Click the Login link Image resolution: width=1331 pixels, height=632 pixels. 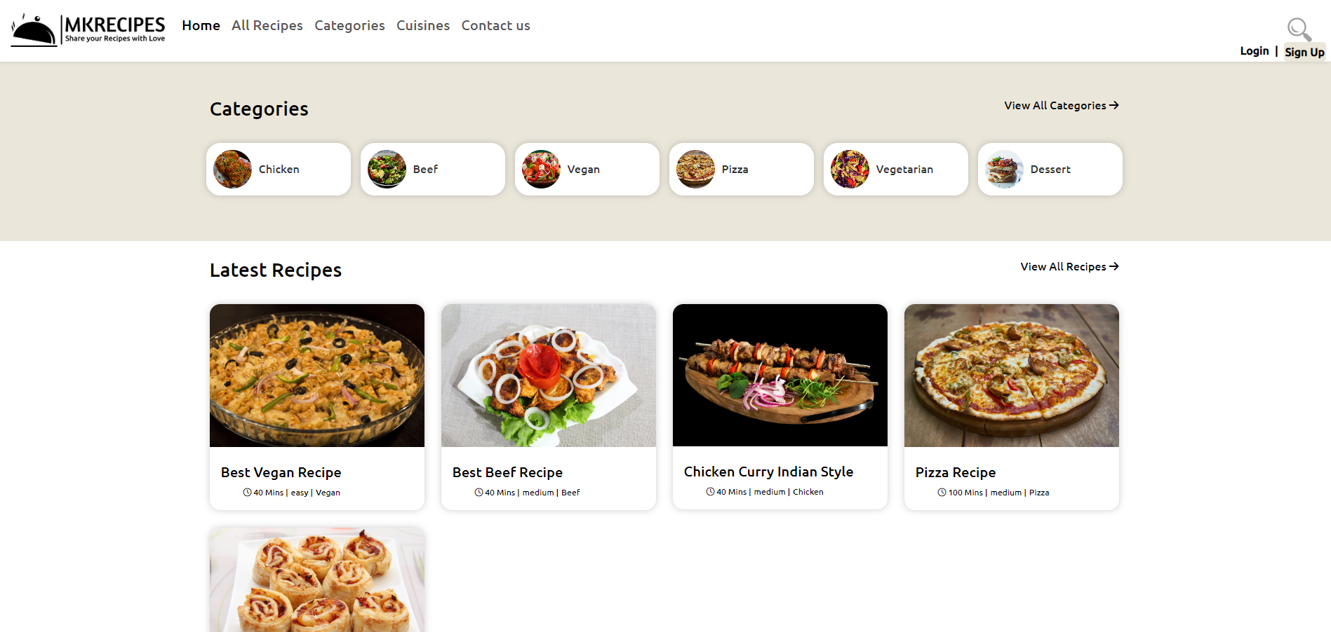[1255, 50]
